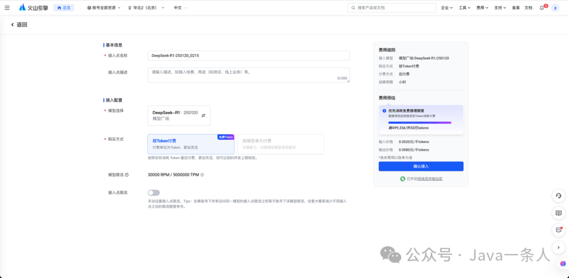Open the 企业 menu
The image size is (569, 278).
coord(447,7)
